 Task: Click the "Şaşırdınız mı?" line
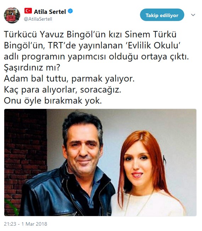tap(32, 68)
